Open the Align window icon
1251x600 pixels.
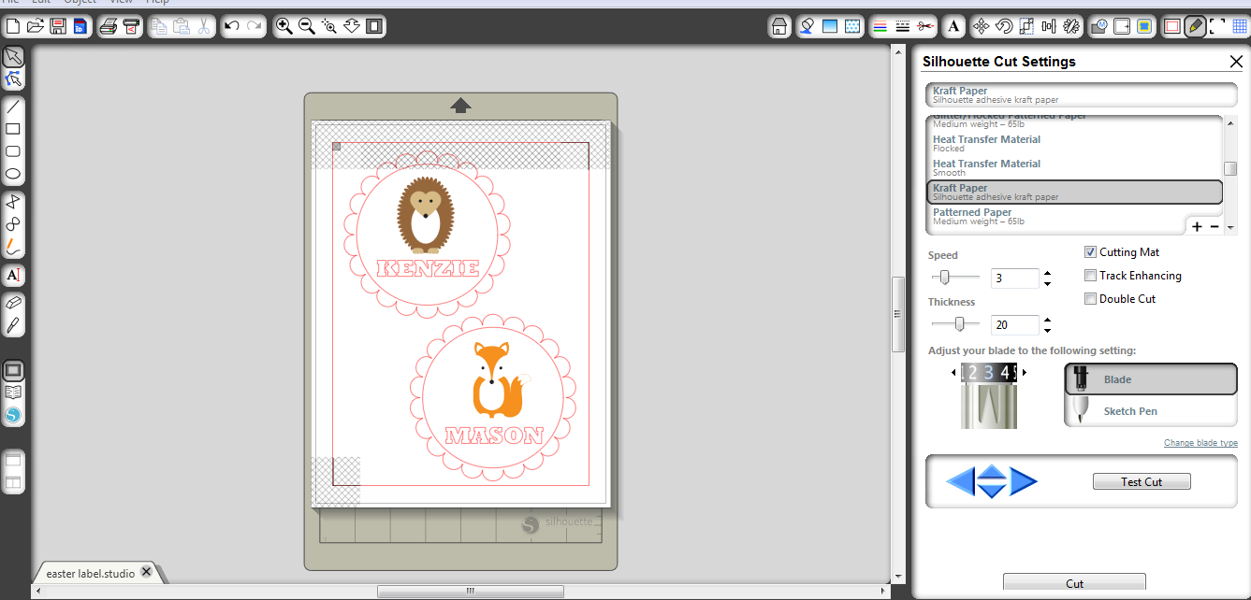click(1049, 26)
